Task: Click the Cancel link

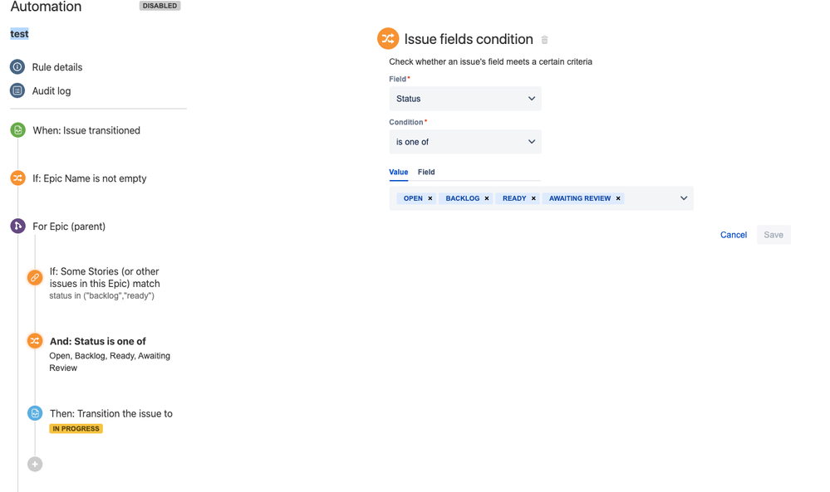Action: (x=733, y=235)
